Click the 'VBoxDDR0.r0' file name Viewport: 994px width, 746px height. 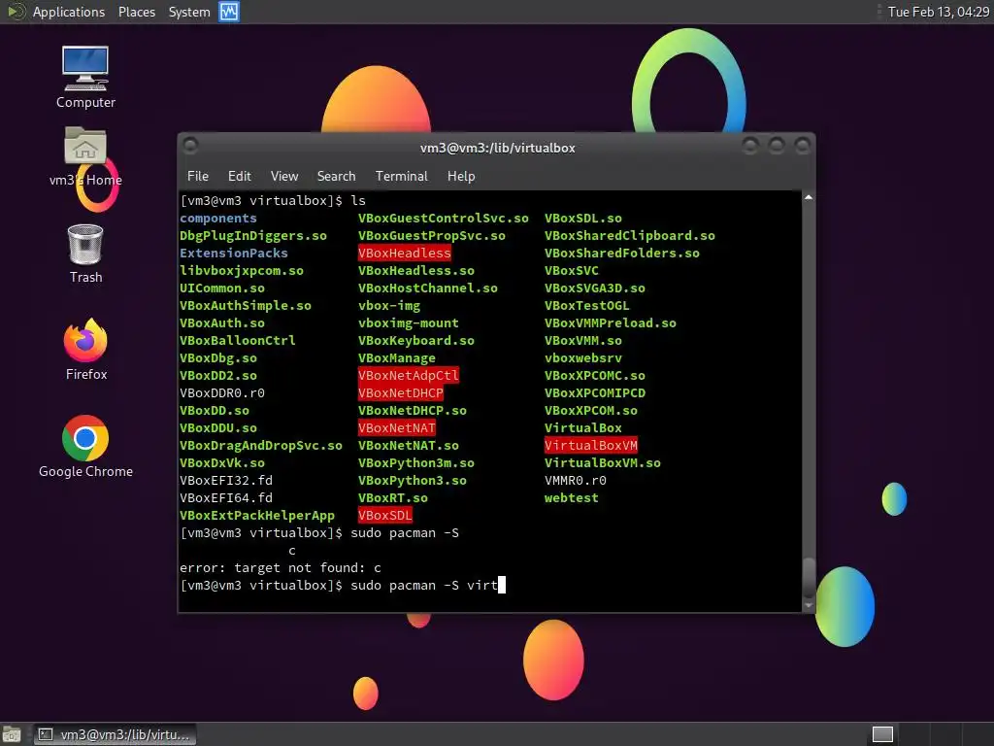(x=222, y=393)
